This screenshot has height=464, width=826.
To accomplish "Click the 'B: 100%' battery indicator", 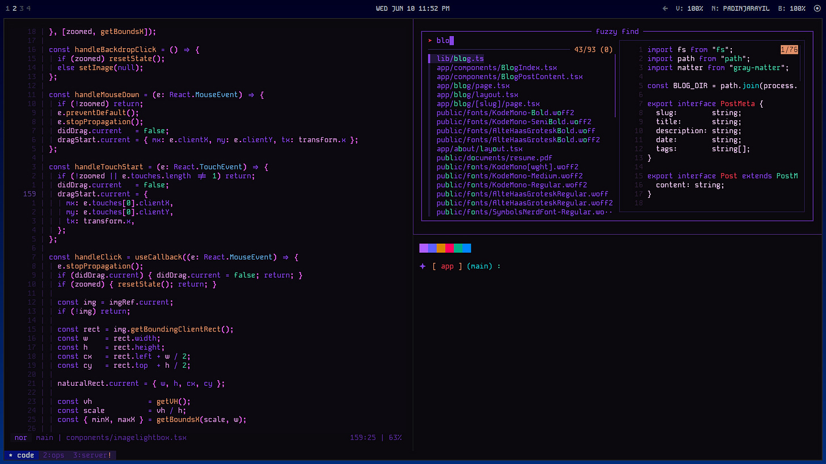I will [x=792, y=8].
